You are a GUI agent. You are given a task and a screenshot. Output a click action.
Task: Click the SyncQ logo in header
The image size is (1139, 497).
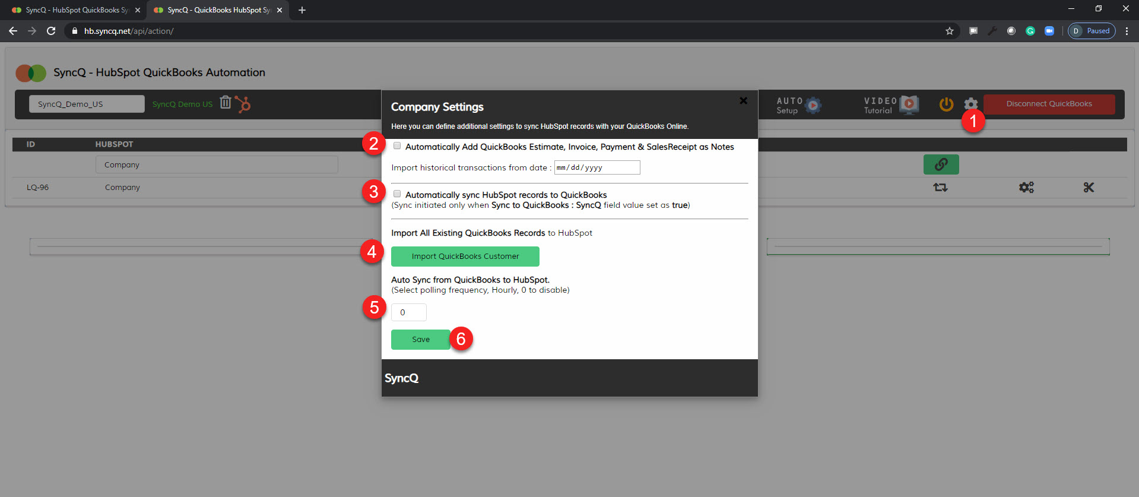coord(31,73)
